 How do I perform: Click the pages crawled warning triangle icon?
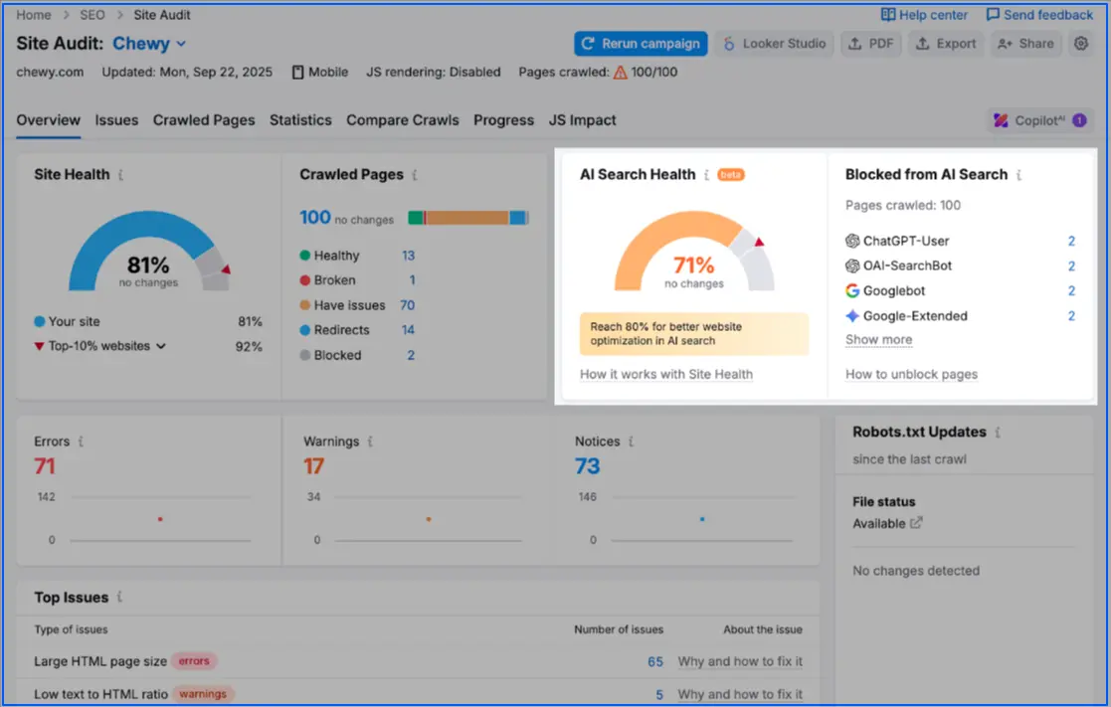click(620, 73)
